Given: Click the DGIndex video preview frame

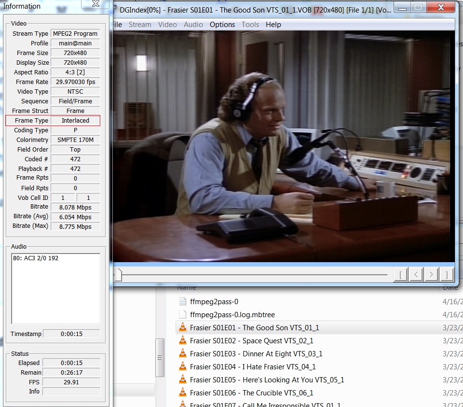Looking at the screenshot, I should coord(284,146).
